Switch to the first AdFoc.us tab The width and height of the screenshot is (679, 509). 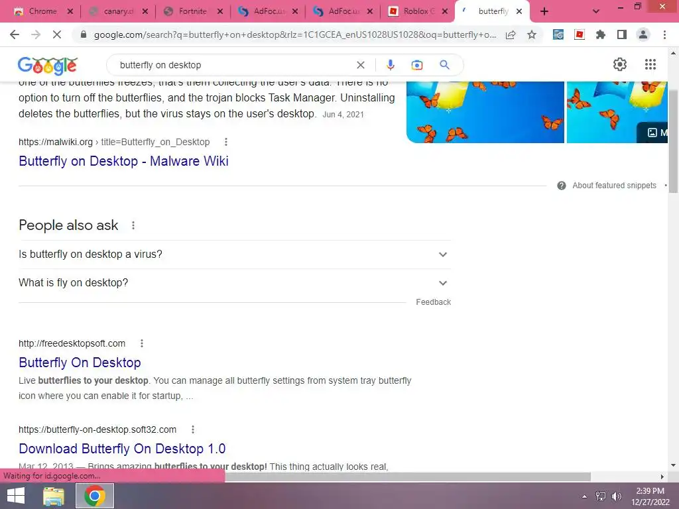tap(268, 11)
